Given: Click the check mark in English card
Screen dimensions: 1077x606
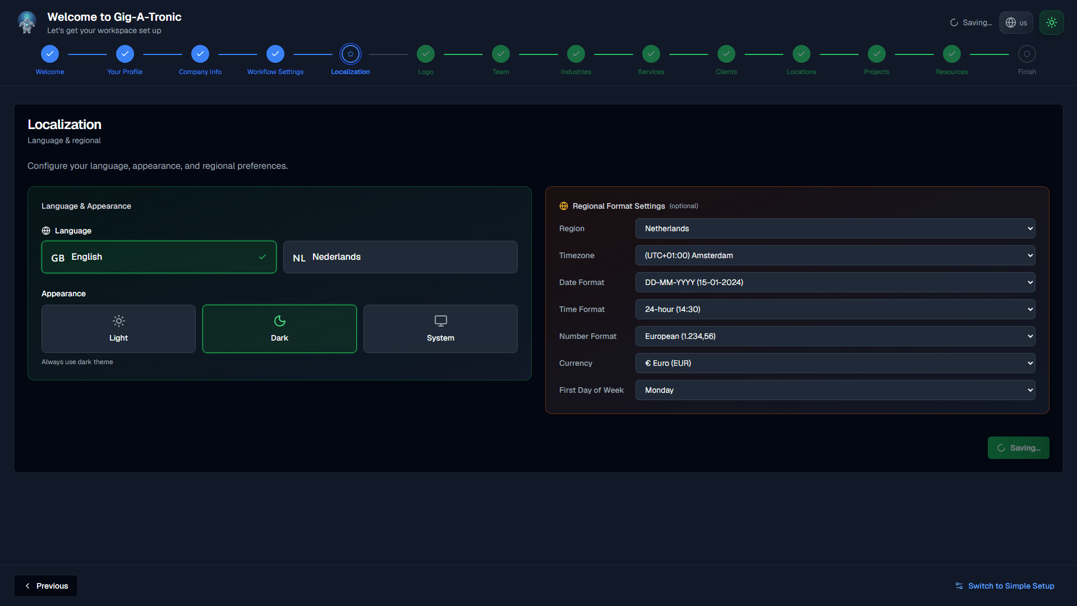Looking at the screenshot, I should click(x=263, y=257).
